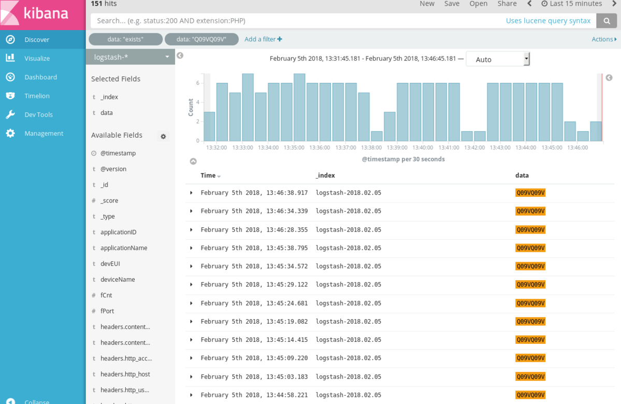The height and width of the screenshot is (404, 621).
Task: Open the logstash-* index pattern dropdown
Action: (x=131, y=57)
